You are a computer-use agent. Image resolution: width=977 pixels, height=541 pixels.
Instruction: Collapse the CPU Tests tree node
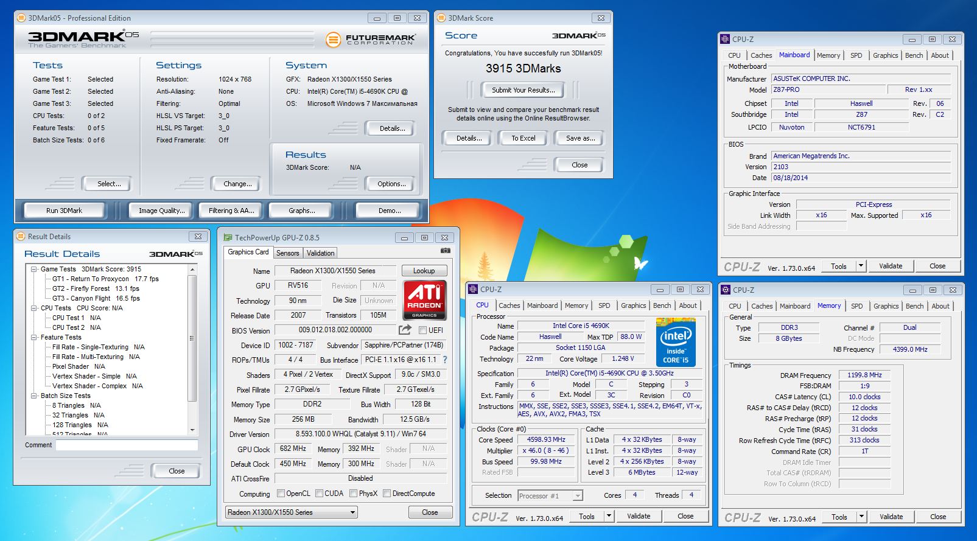(x=34, y=308)
